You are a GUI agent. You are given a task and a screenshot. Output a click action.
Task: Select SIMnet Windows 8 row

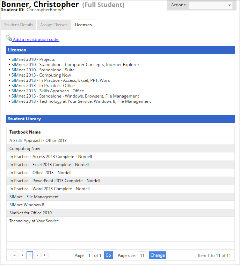click(x=121, y=205)
